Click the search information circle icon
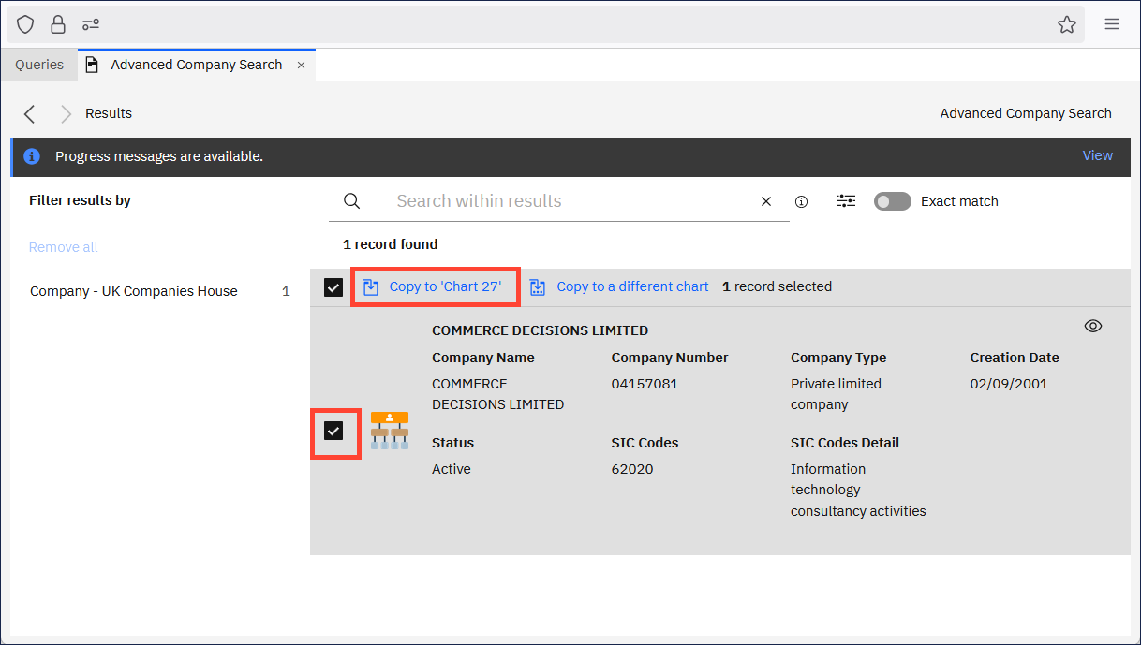Screen dimensions: 1141x645 coord(802,201)
